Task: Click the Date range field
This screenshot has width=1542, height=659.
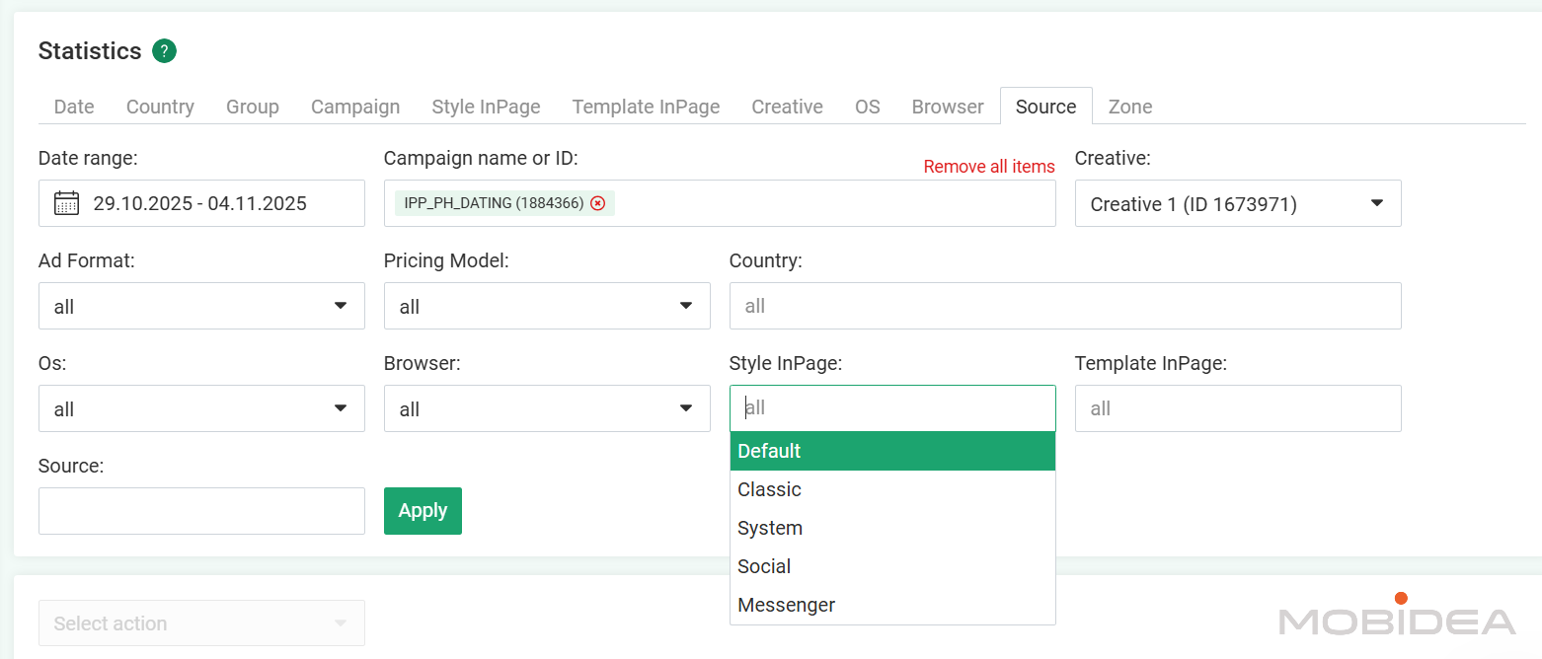Action: 201,203
